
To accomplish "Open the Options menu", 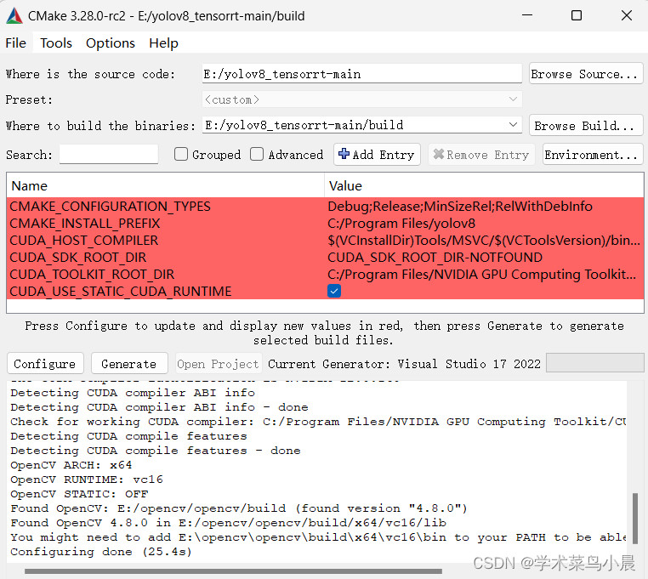I will click(111, 43).
